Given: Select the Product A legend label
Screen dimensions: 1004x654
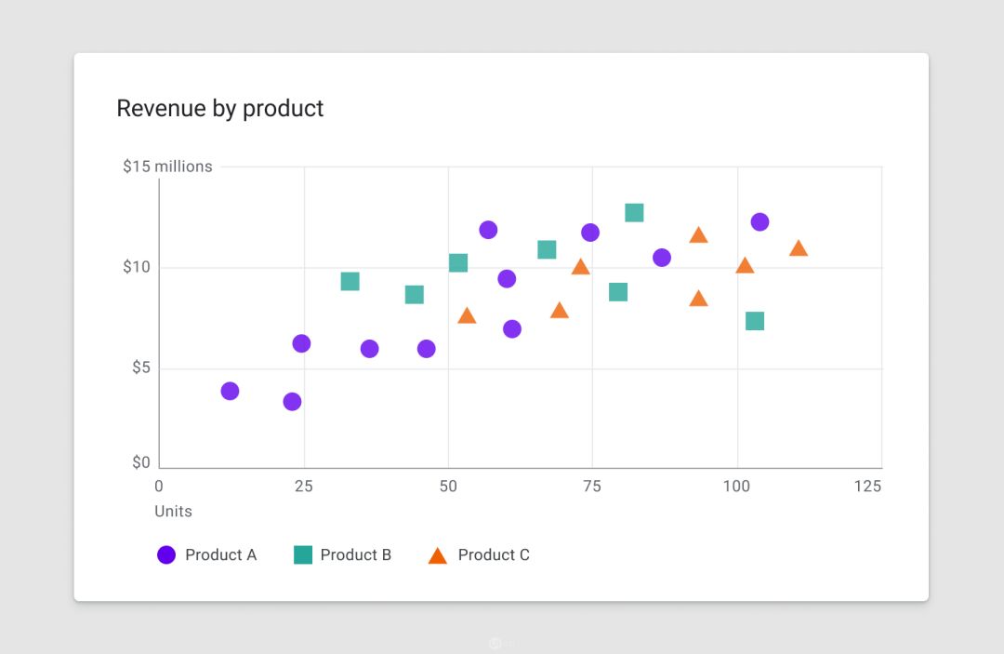Looking at the screenshot, I should pos(220,555).
